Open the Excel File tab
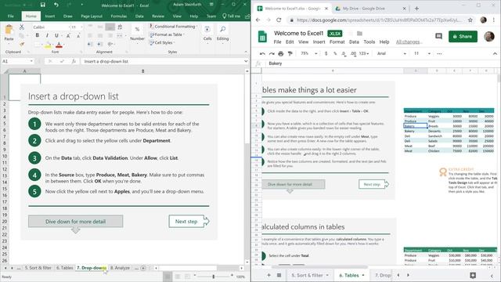 coord(10,16)
